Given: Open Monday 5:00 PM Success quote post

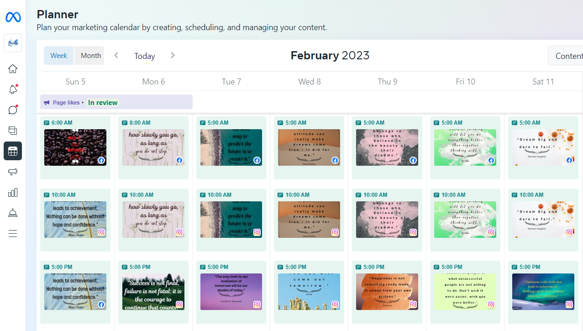Looking at the screenshot, I should coord(153,292).
